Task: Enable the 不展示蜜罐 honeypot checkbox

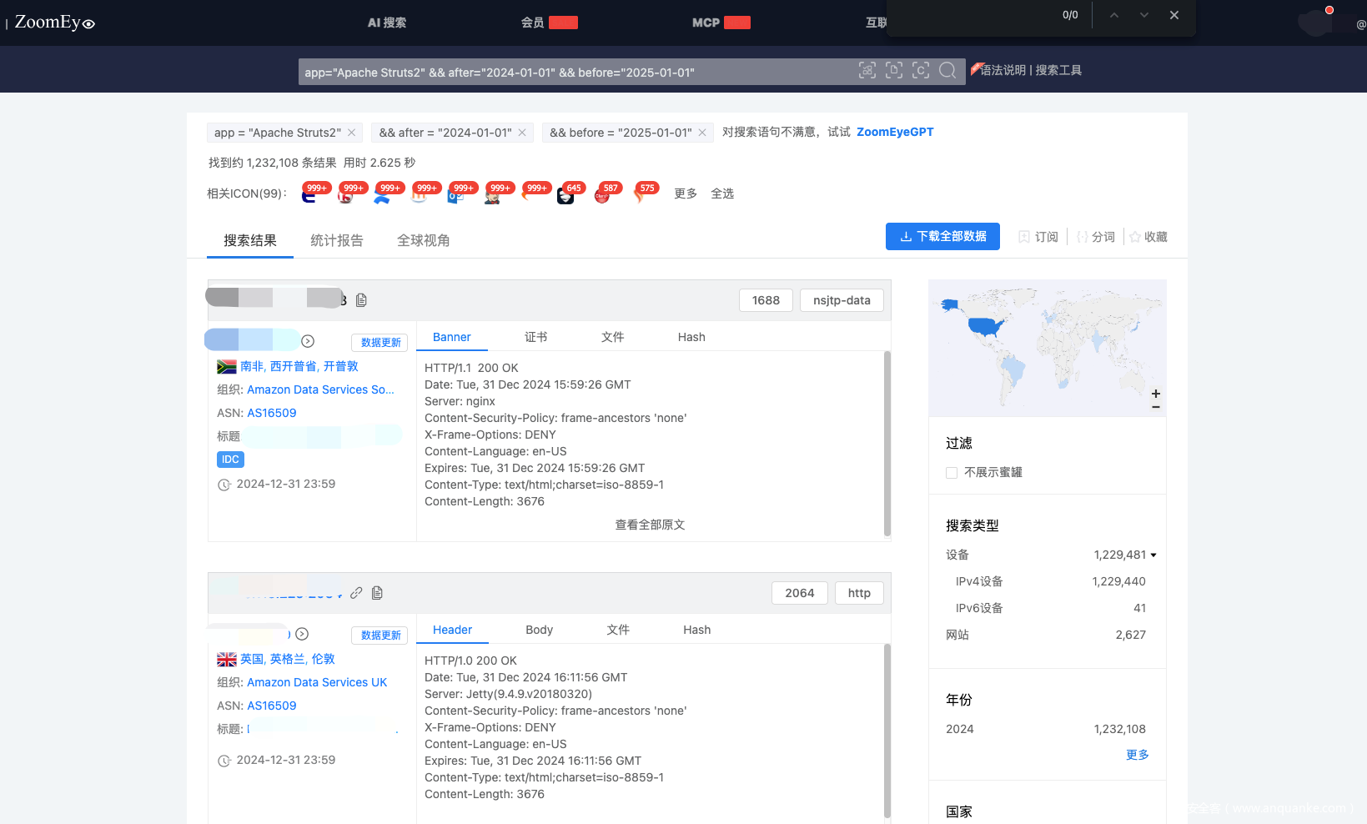Action: (x=952, y=473)
